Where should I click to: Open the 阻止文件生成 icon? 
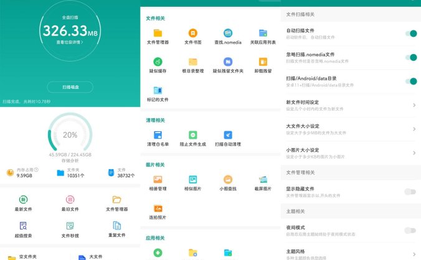tap(193, 135)
